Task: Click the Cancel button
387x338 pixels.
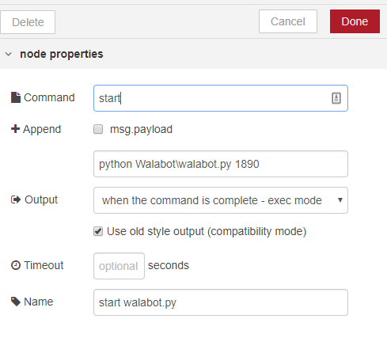Action: (288, 21)
